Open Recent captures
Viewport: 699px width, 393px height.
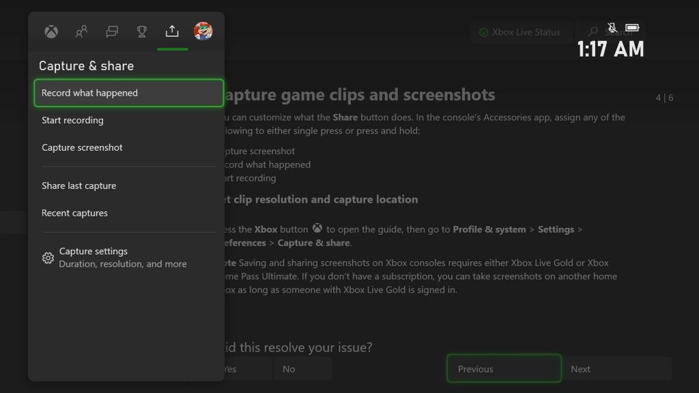(75, 213)
